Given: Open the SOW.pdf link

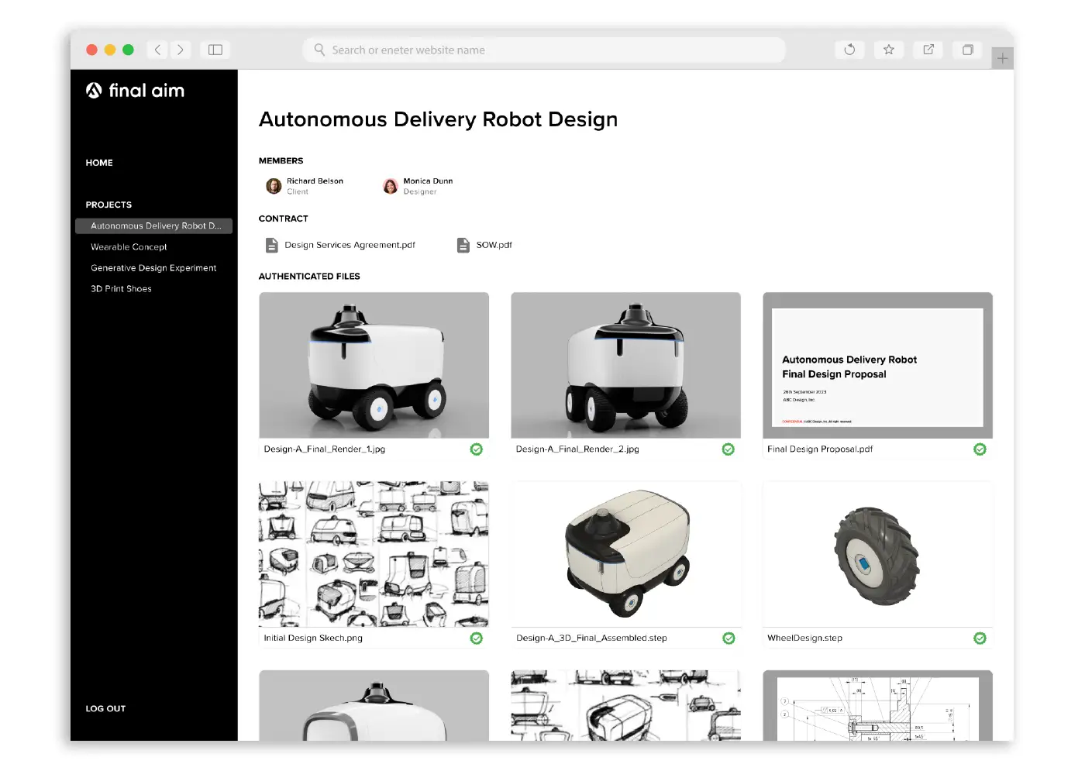Looking at the screenshot, I should point(494,245).
